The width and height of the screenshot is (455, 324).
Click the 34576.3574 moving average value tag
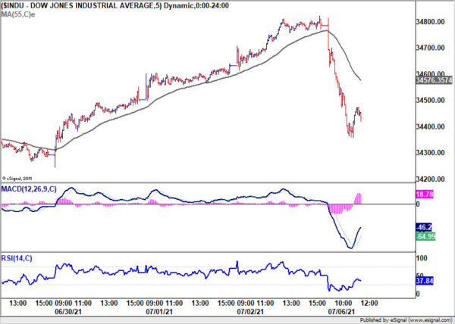point(434,80)
